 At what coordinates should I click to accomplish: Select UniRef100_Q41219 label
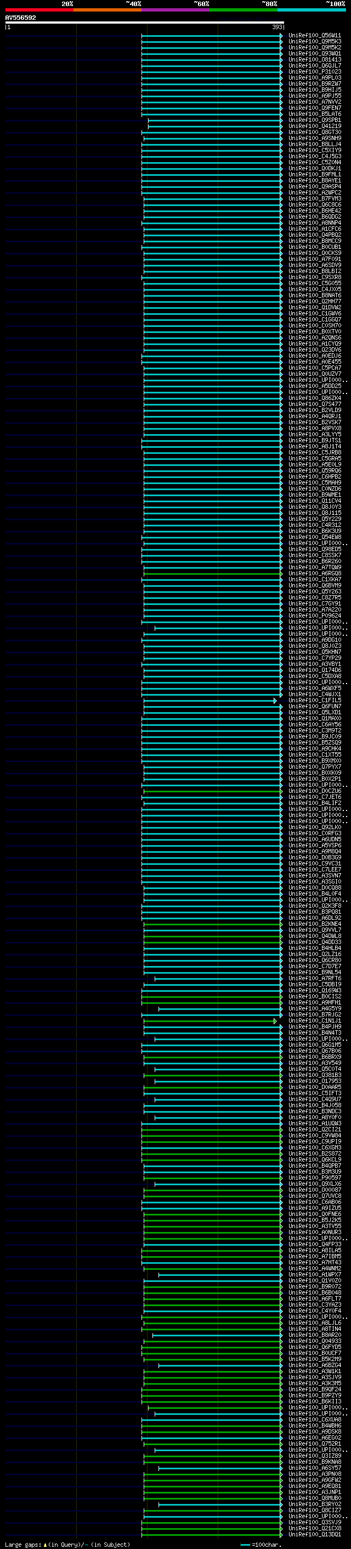[315, 126]
